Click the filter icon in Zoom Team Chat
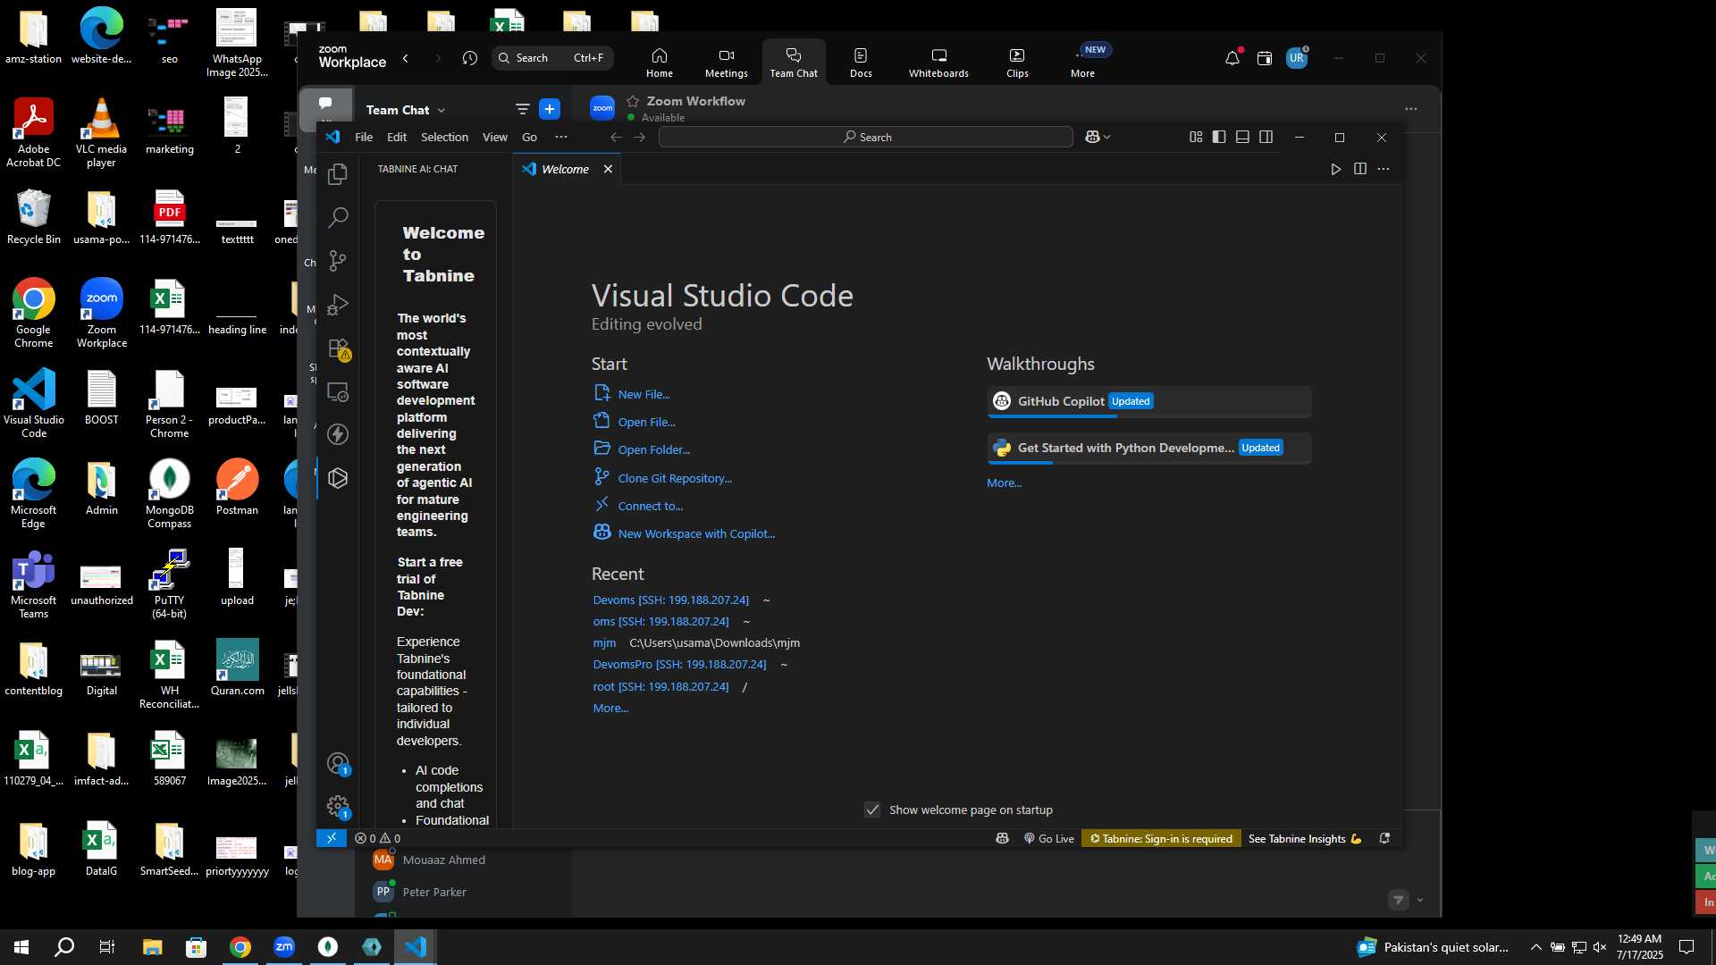The image size is (1716, 965). click(x=523, y=109)
